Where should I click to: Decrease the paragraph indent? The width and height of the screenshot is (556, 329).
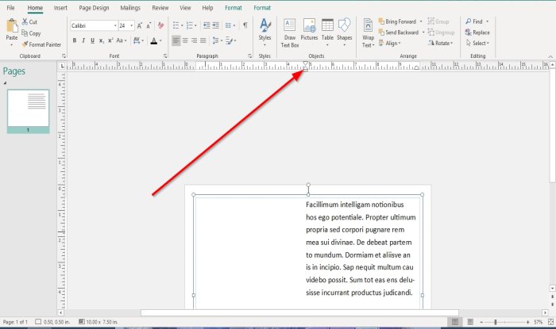coord(207,25)
